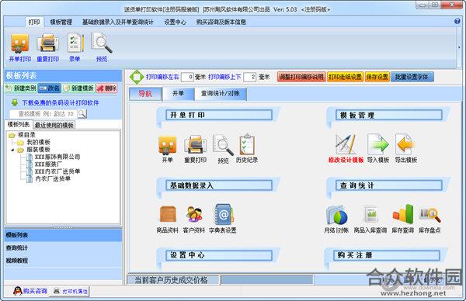
Task: Open the 购买咨询及版本信息 tab
Action: click(221, 22)
